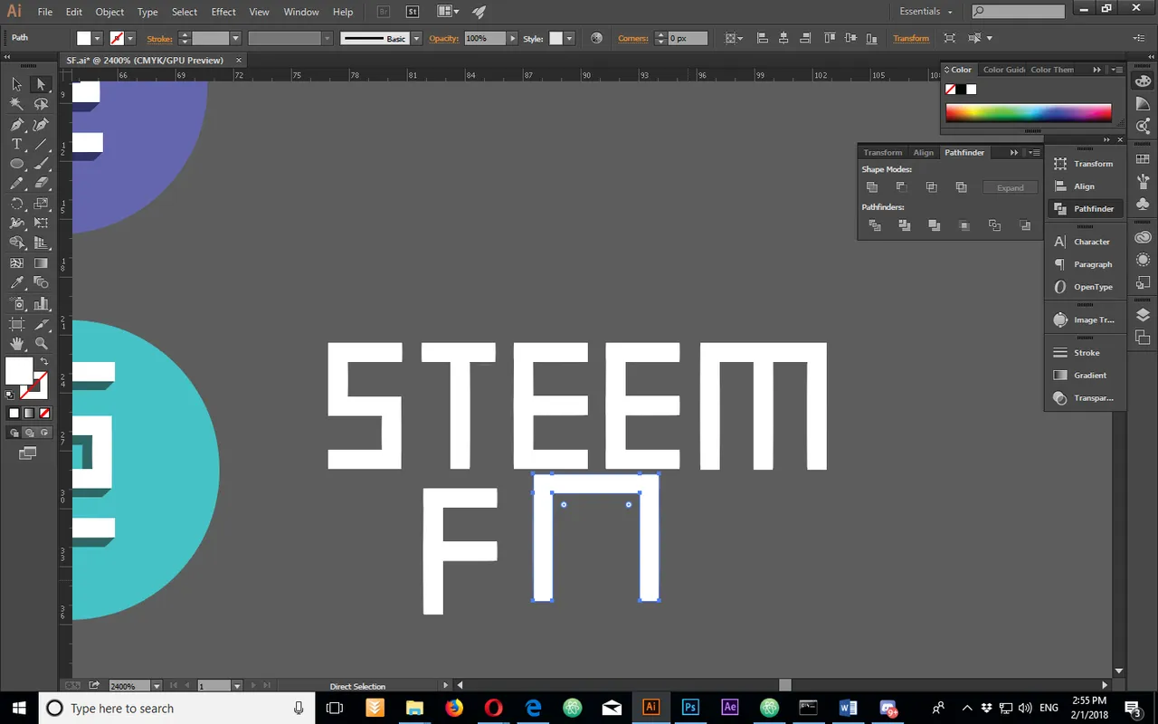Image resolution: width=1158 pixels, height=724 pixels.
Task: Select the Gradient tool
Action: coord(41,263)
